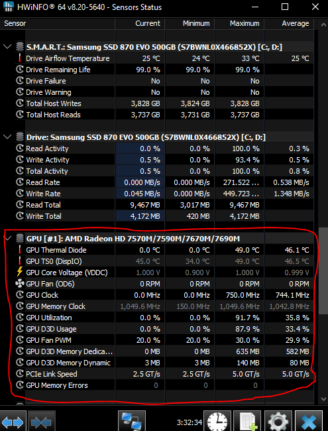328x431 pixels.
Task: Select the Write Activity row
Action: [164, 160]
